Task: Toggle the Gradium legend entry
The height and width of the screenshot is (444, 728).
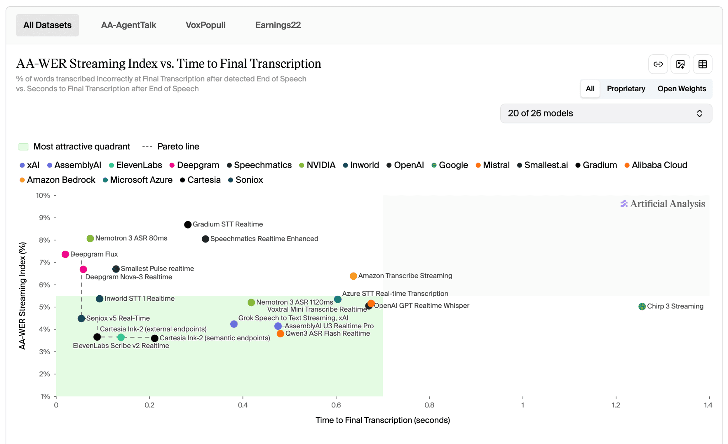Action: [x=596, y=165]
